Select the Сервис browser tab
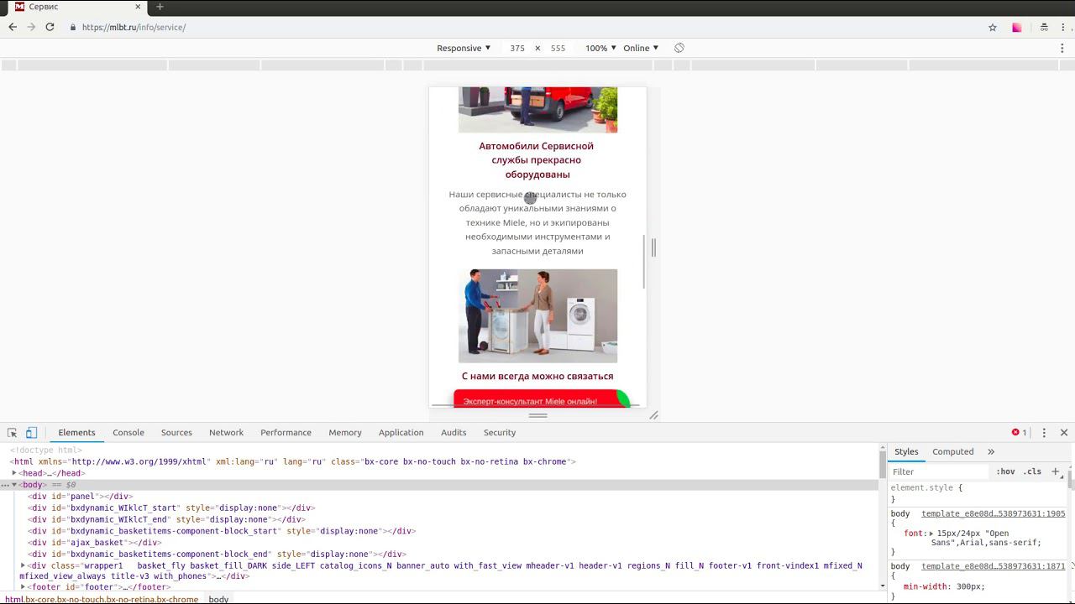 pos(76,7)
